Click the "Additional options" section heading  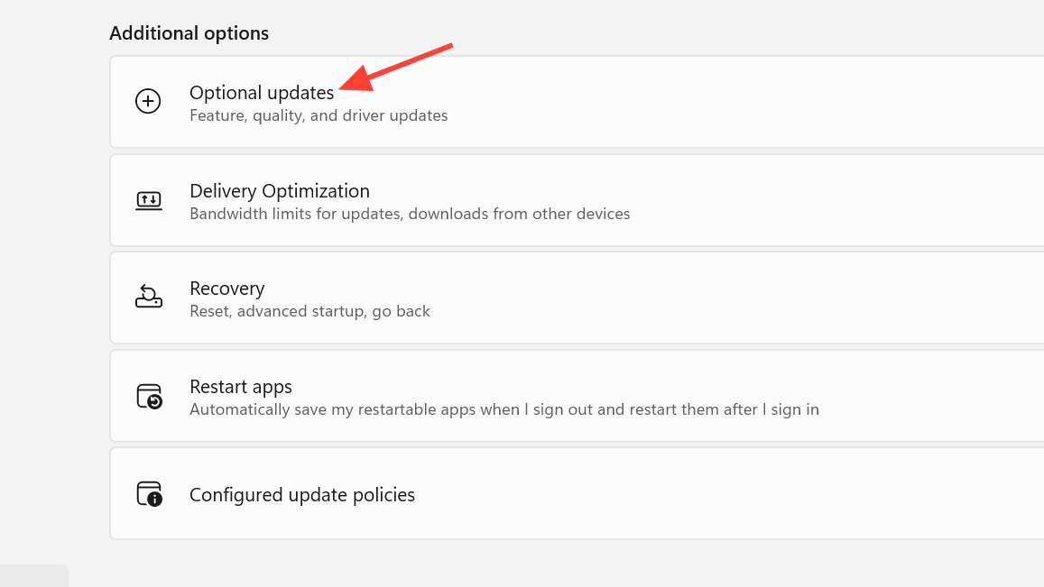click(x=189, y=32)
